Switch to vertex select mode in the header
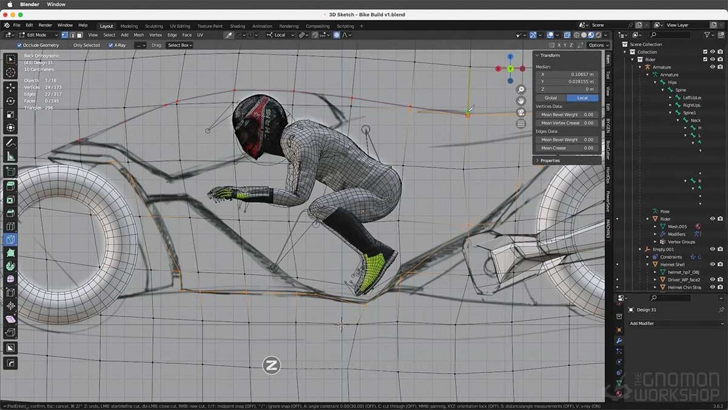The image size is (728, 410). 64,35
